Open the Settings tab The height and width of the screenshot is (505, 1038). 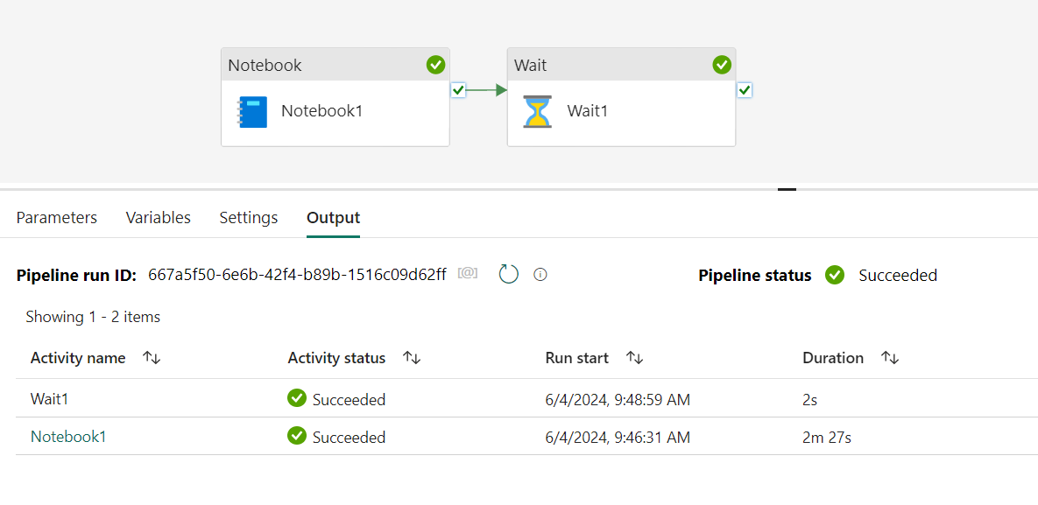click(x=249, y=218)
